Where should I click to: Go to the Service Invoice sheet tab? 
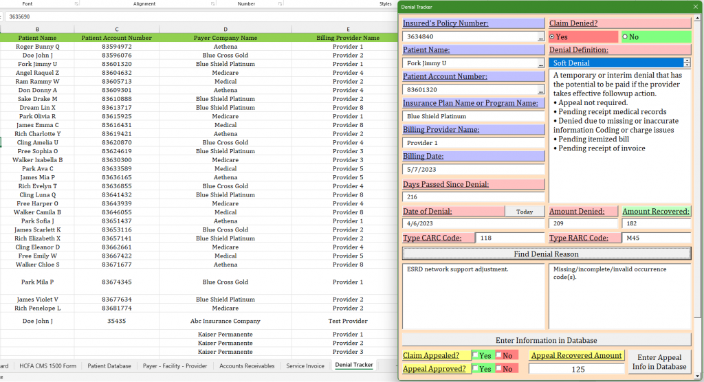pyautogui.click(x=305, y=366)
